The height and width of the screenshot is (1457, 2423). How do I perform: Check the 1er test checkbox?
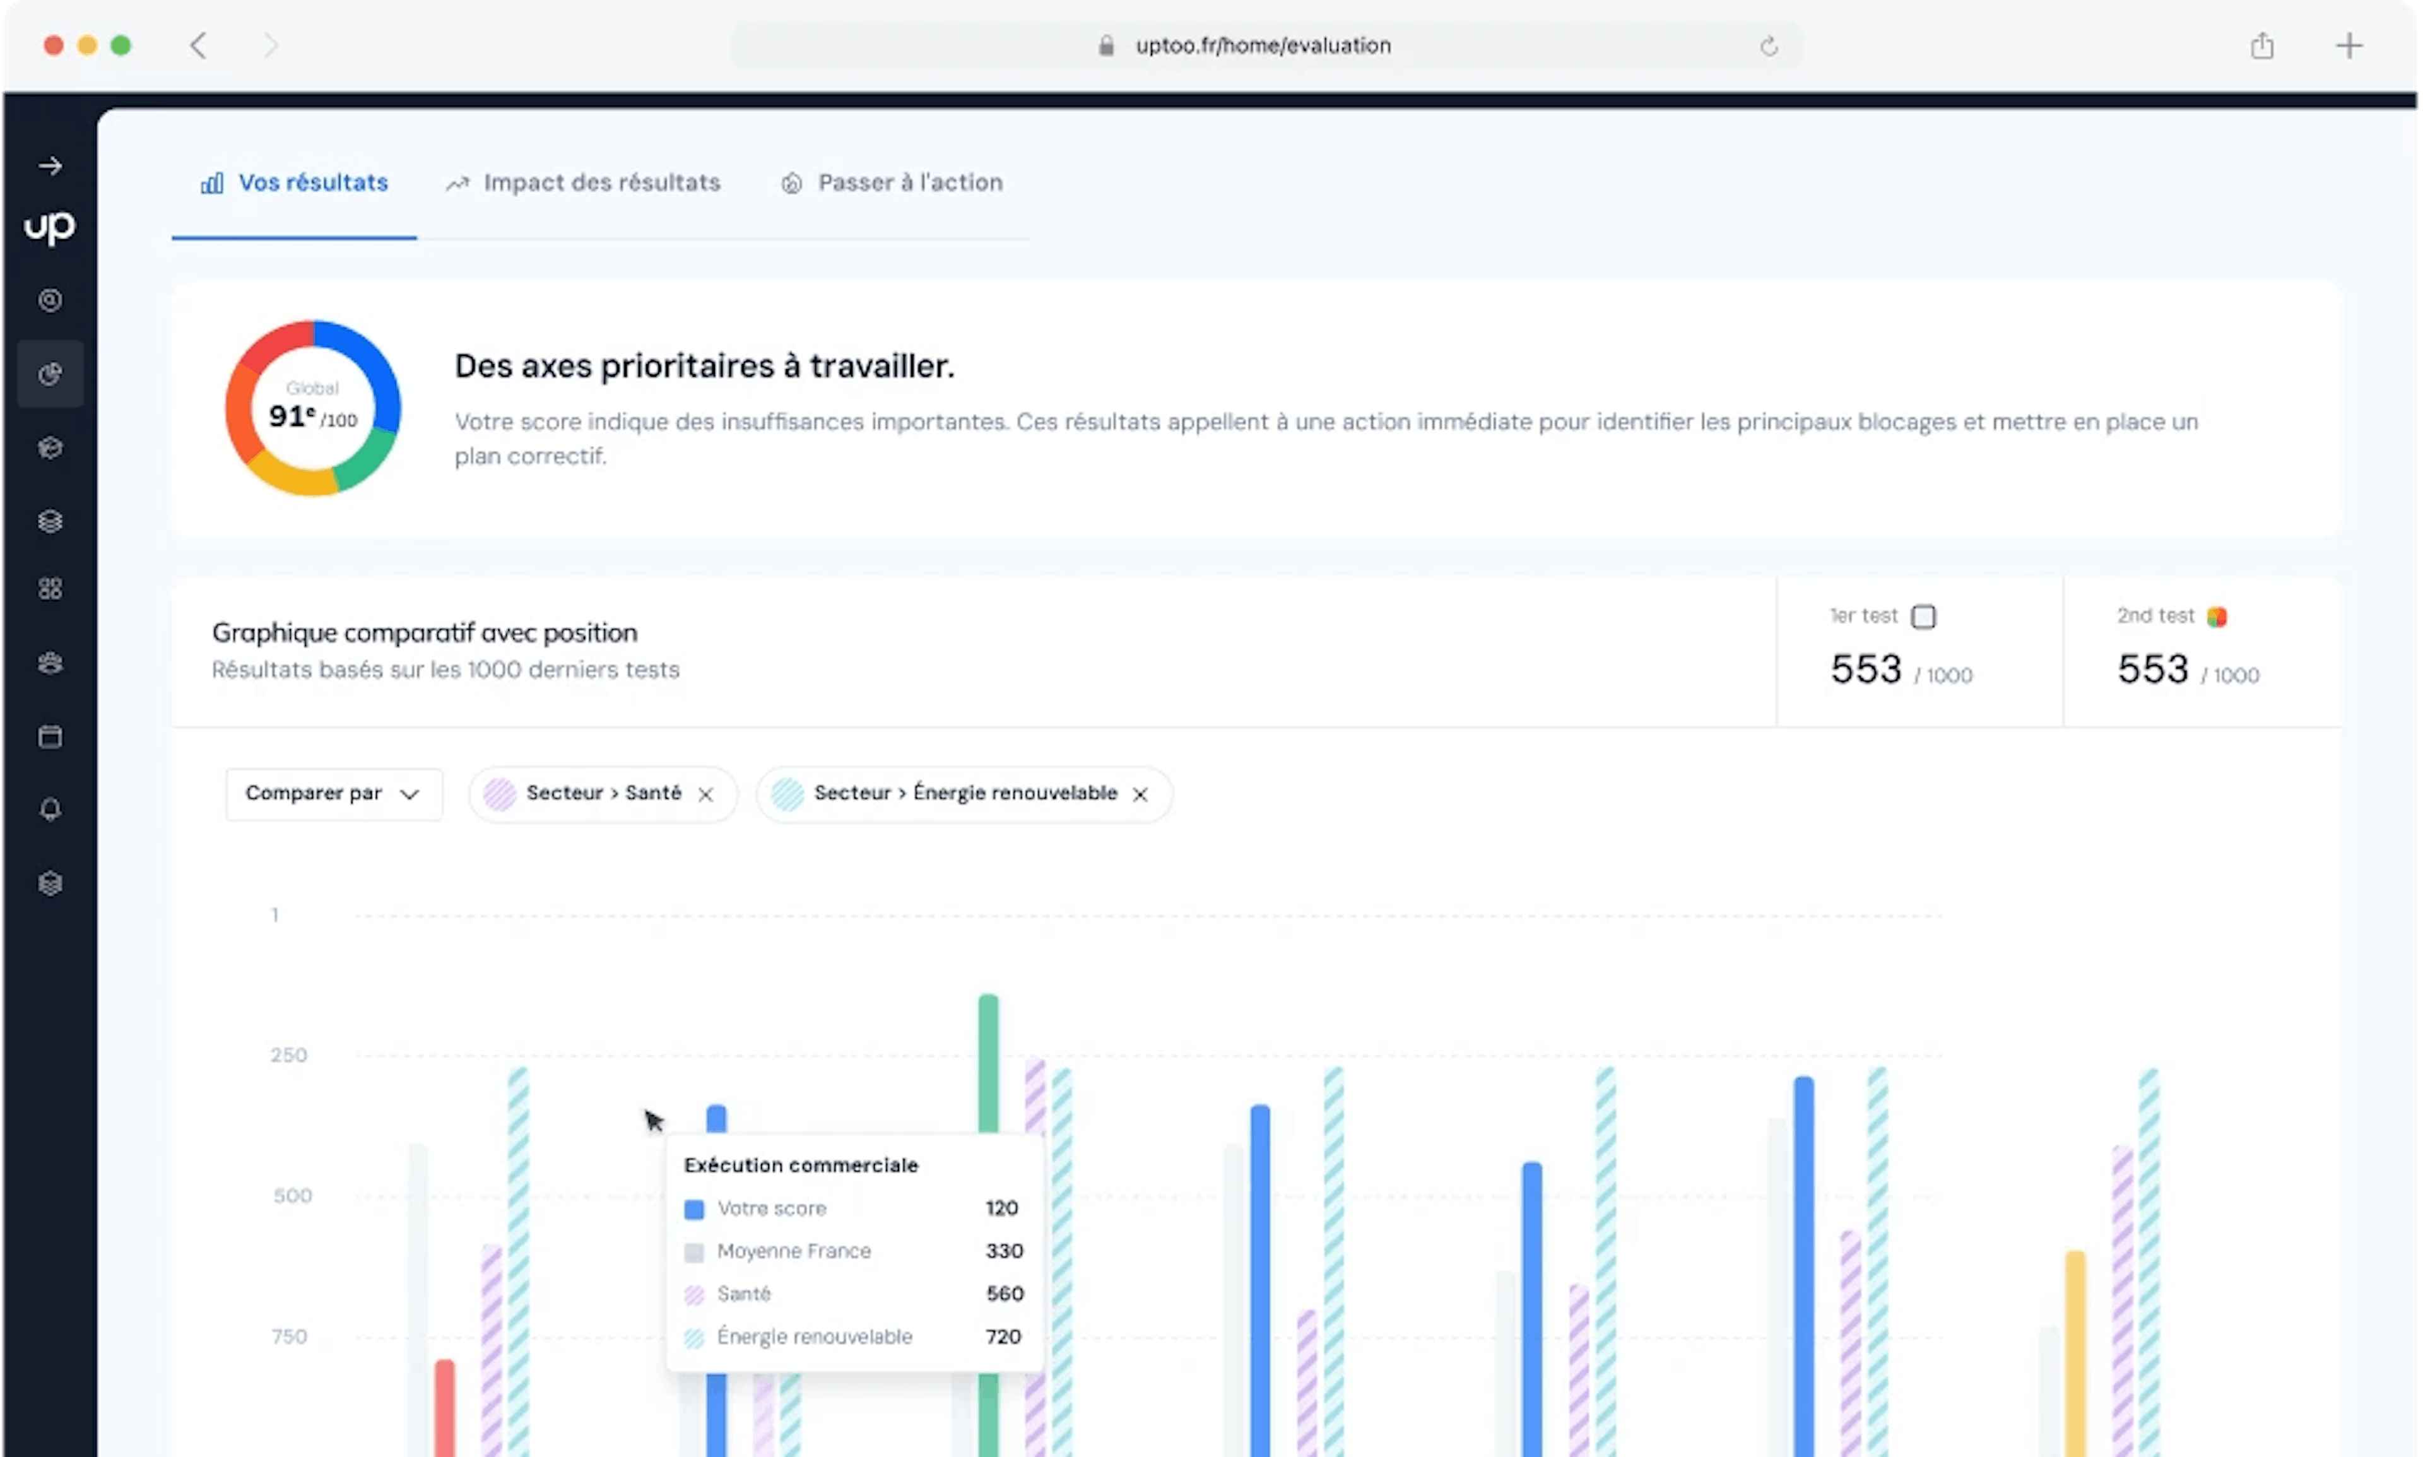(x=1925, y=616)
